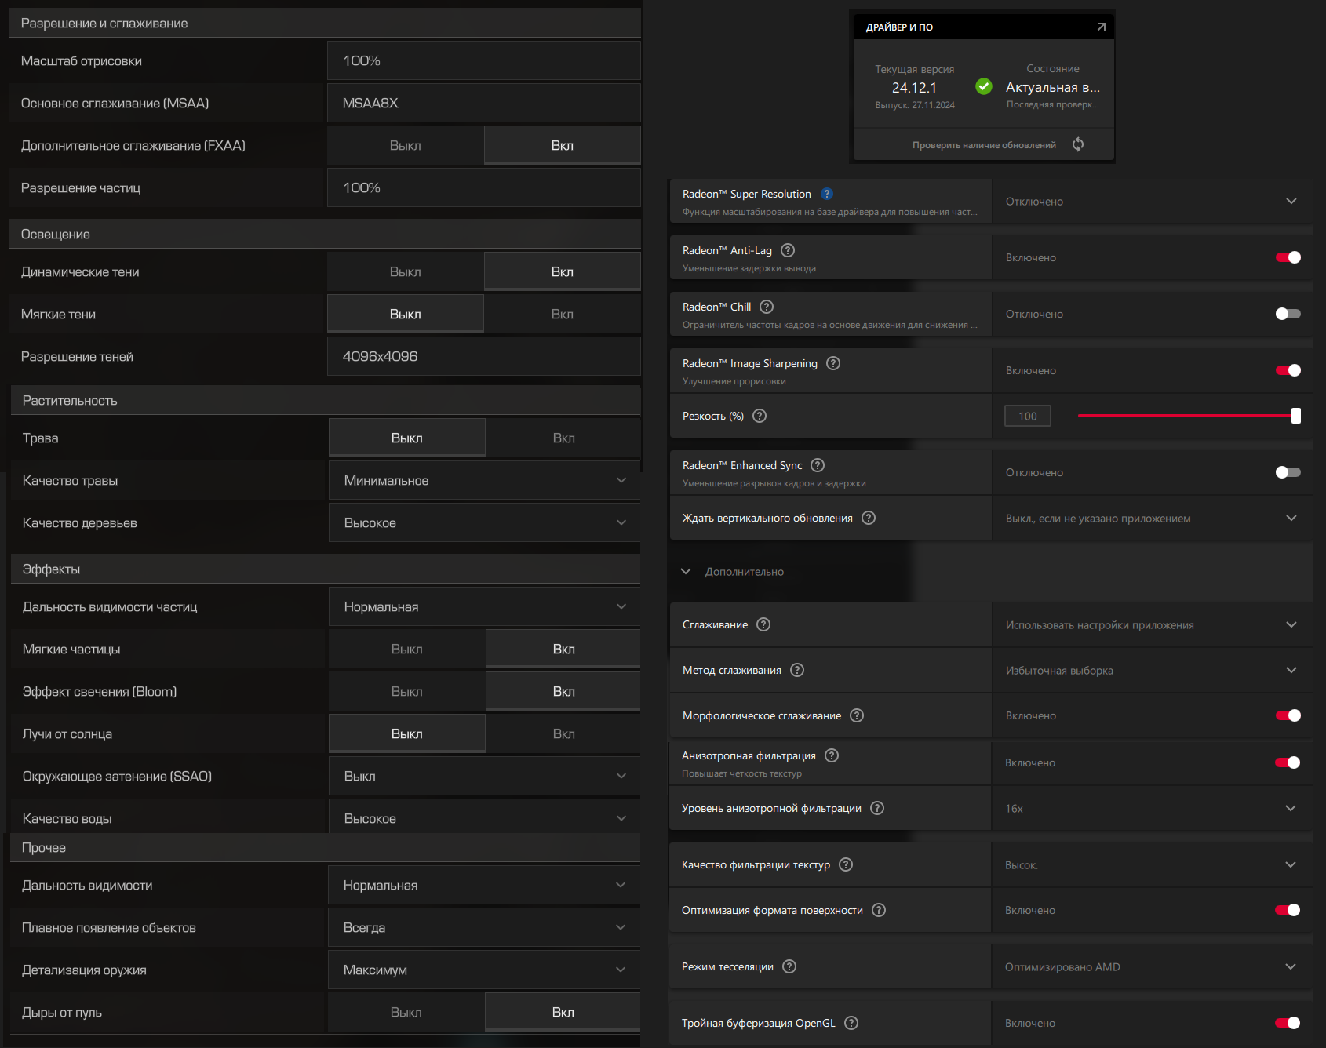Set Мягкие тени to Вкл
Viewport: 1326px width, 1048px height.
[x=563, y=314]
